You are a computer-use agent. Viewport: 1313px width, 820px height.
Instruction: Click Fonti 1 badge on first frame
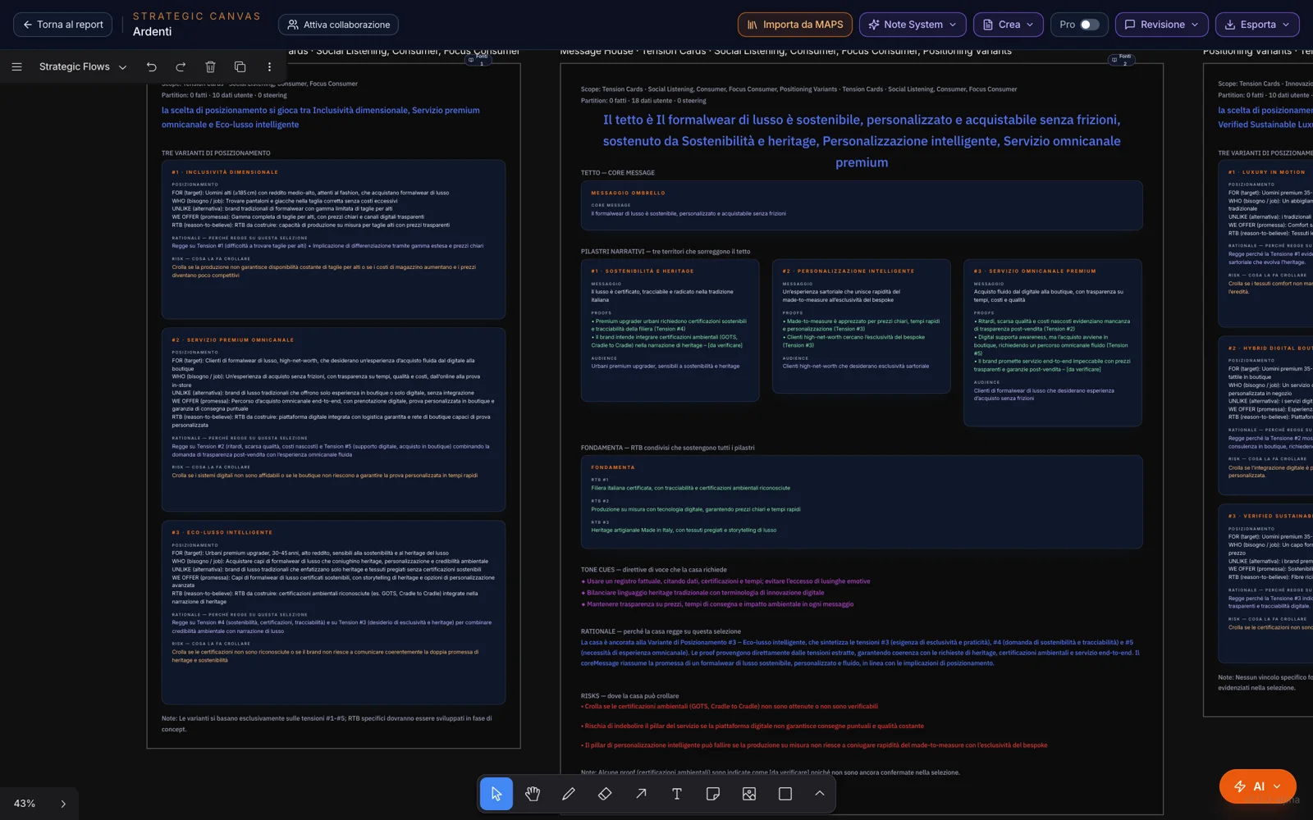(x=477, y=59)
